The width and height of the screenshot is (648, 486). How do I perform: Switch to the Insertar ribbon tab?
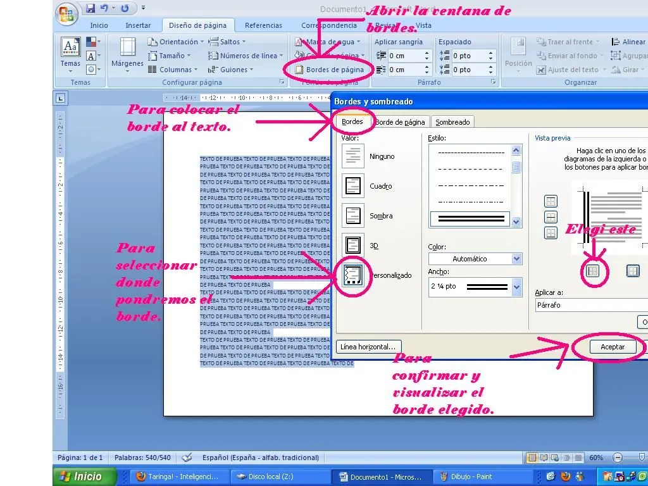tap(138, 25)
